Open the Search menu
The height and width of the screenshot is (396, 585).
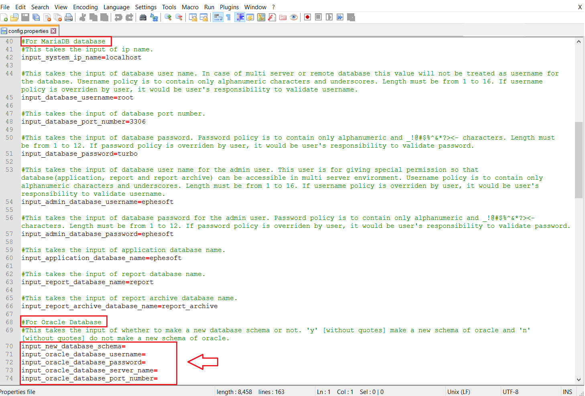[x=40, y=7]
